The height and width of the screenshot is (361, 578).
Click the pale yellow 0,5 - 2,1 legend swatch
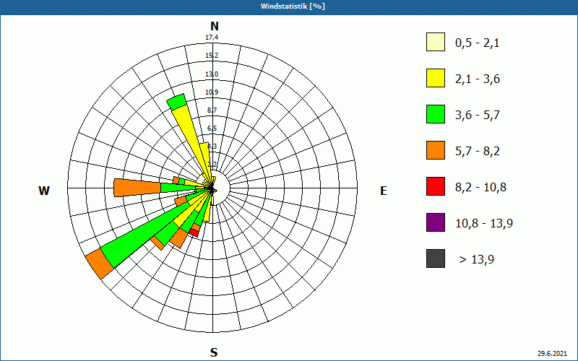click(x=436, y=42)
